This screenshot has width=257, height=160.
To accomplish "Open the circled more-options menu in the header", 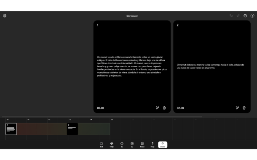I will tap(245, 16).
